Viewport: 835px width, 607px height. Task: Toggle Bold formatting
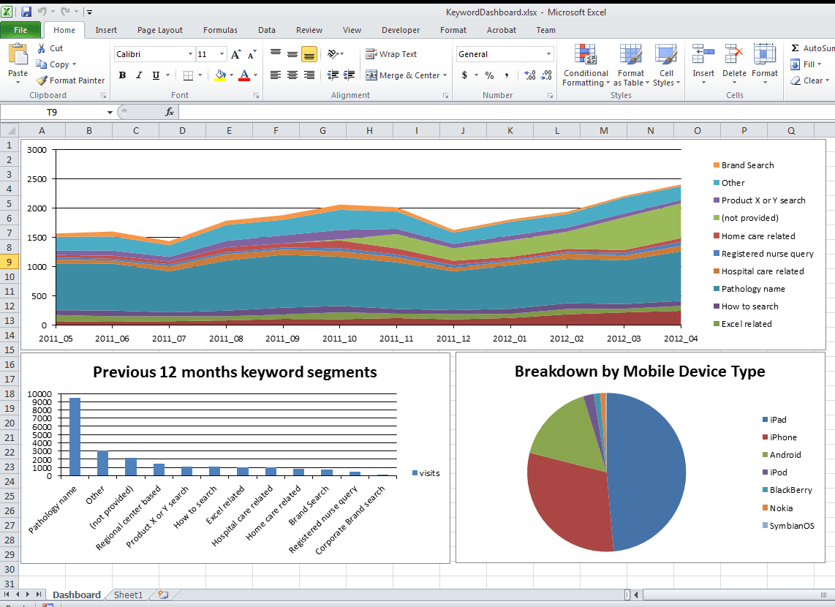point(121,75)
